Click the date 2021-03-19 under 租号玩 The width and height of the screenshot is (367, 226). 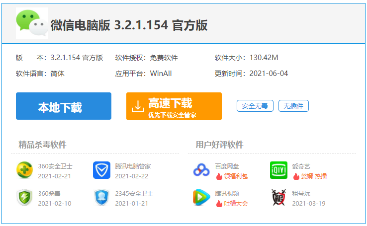(x=309, y=204)
